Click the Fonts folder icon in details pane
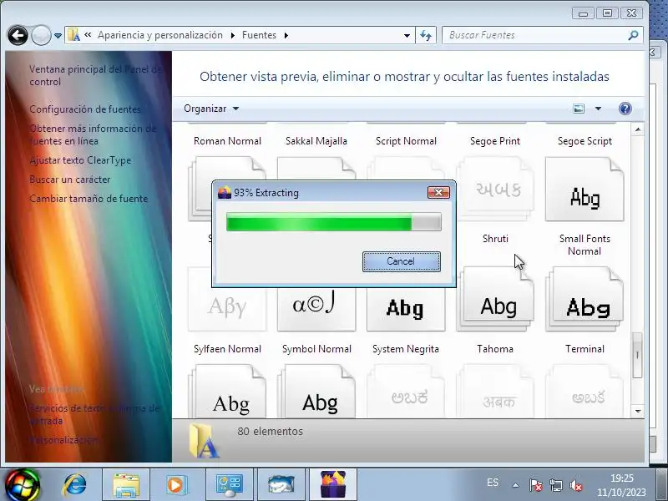The image size is (668, 501). pos(204,441)
